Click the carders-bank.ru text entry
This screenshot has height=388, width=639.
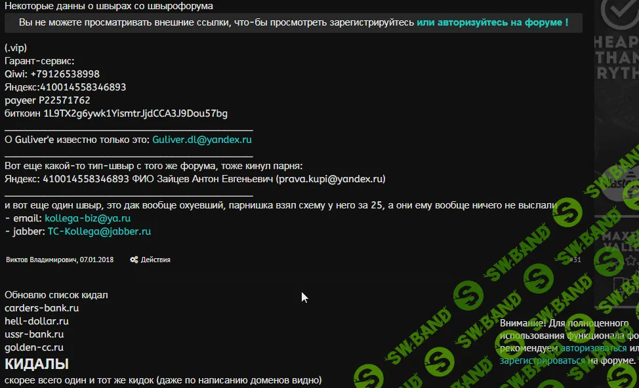point(42,308)
